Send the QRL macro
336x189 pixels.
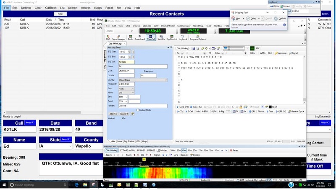click(x=252, y=112)
